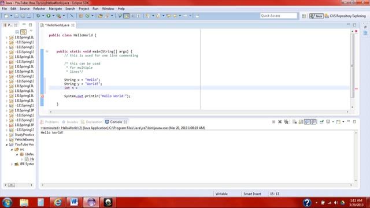The height and width of the screenshot is (208, 370).
Task: Click the Open Type toolbar icon
Action: pos(100,16)
